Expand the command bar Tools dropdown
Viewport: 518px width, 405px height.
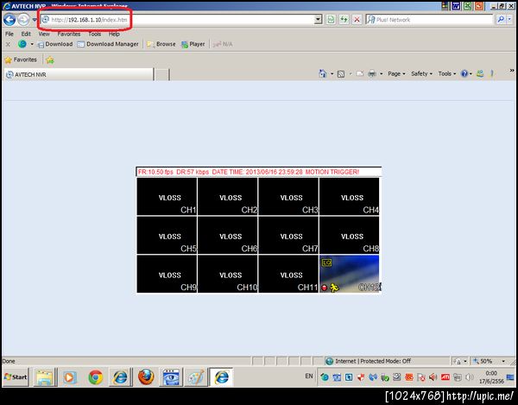tap(447, 73)
